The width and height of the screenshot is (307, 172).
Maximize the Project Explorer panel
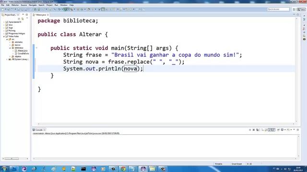point(27,15)
